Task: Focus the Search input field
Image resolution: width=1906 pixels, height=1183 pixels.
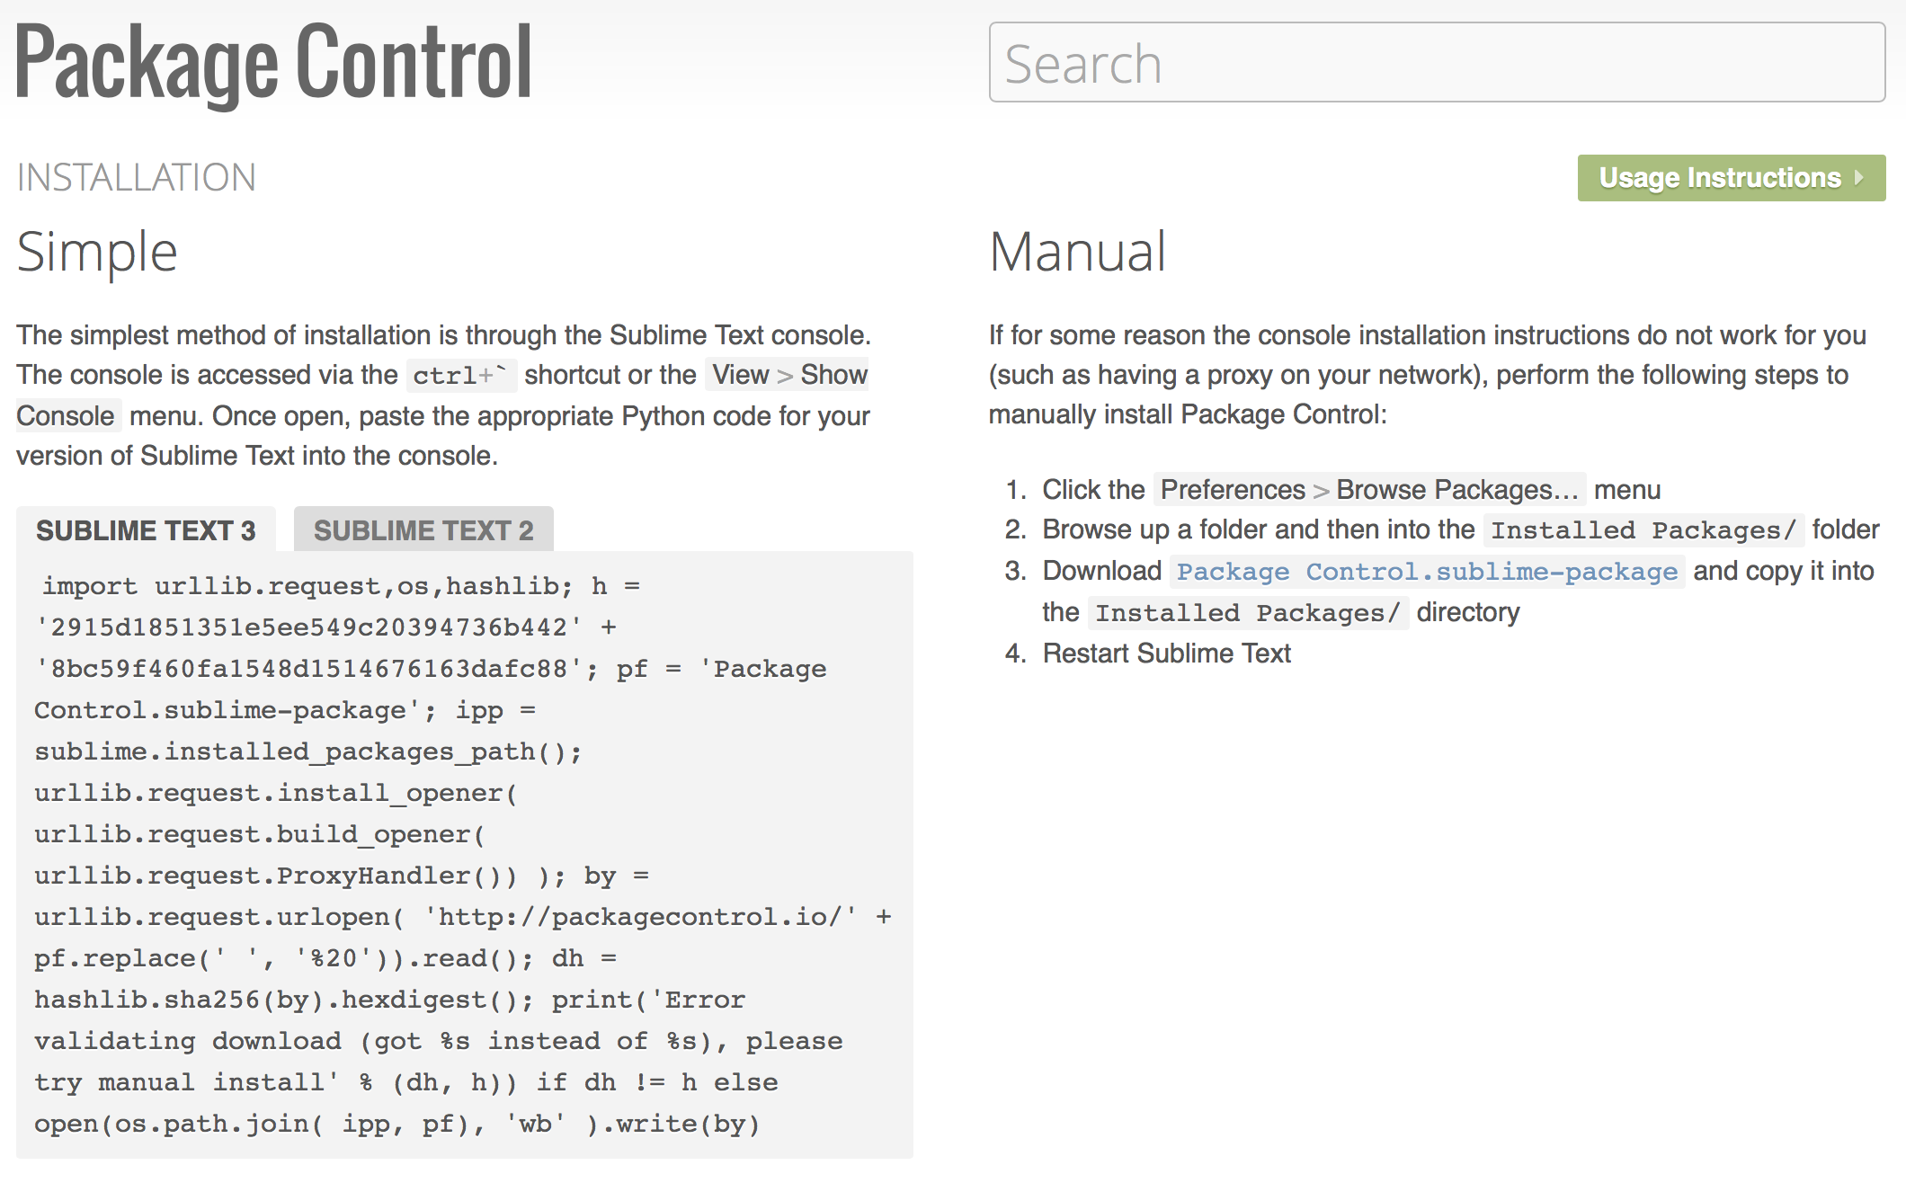Action: pos(1436,63)
